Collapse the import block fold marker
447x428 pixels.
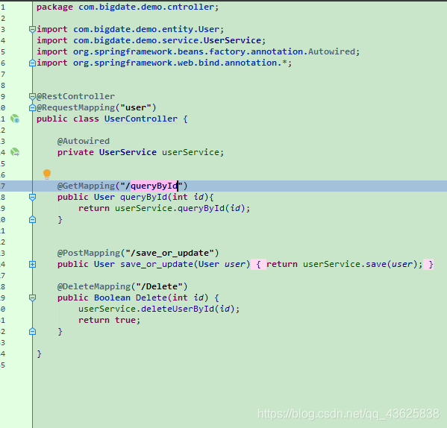(x=32, y=29)
